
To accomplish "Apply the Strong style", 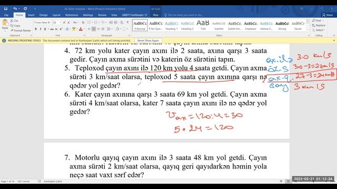I will click(x=282, y=25).
